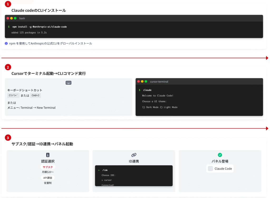Click the yellow dot in cursor-terminal window
Screen dimensions: 270x198
(142, 81)
